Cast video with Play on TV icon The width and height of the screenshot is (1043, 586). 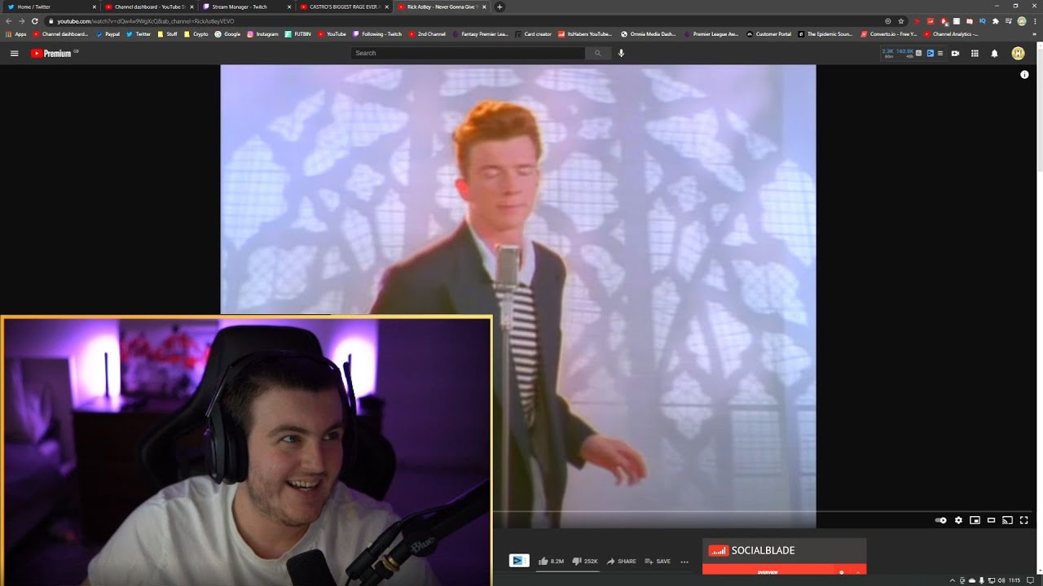pyautogui.click(x=1007, y=520)
